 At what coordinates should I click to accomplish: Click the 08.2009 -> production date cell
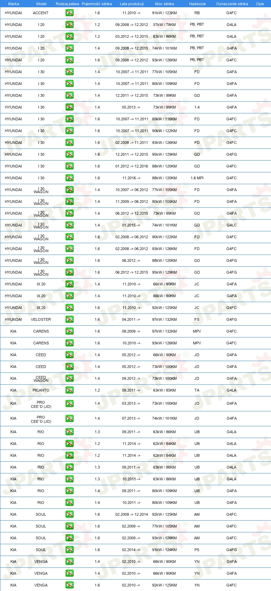point(131,331)
